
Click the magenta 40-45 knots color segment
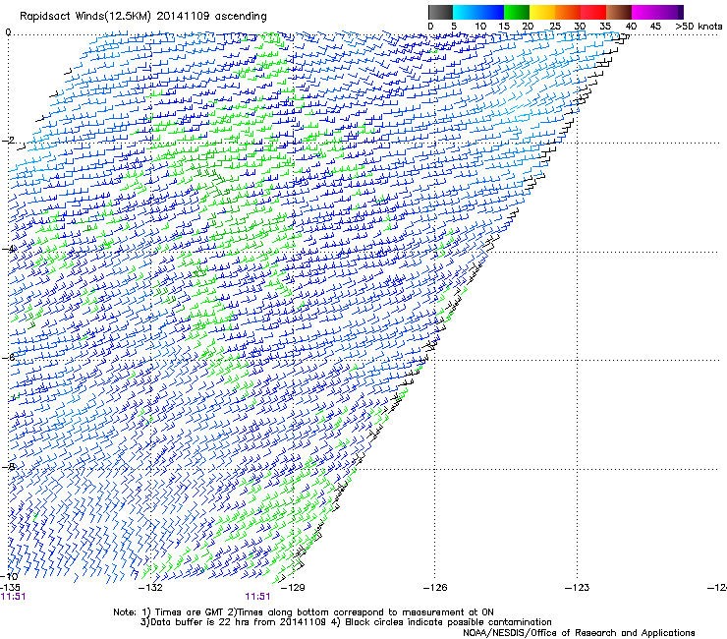click(x=644, y=12)
